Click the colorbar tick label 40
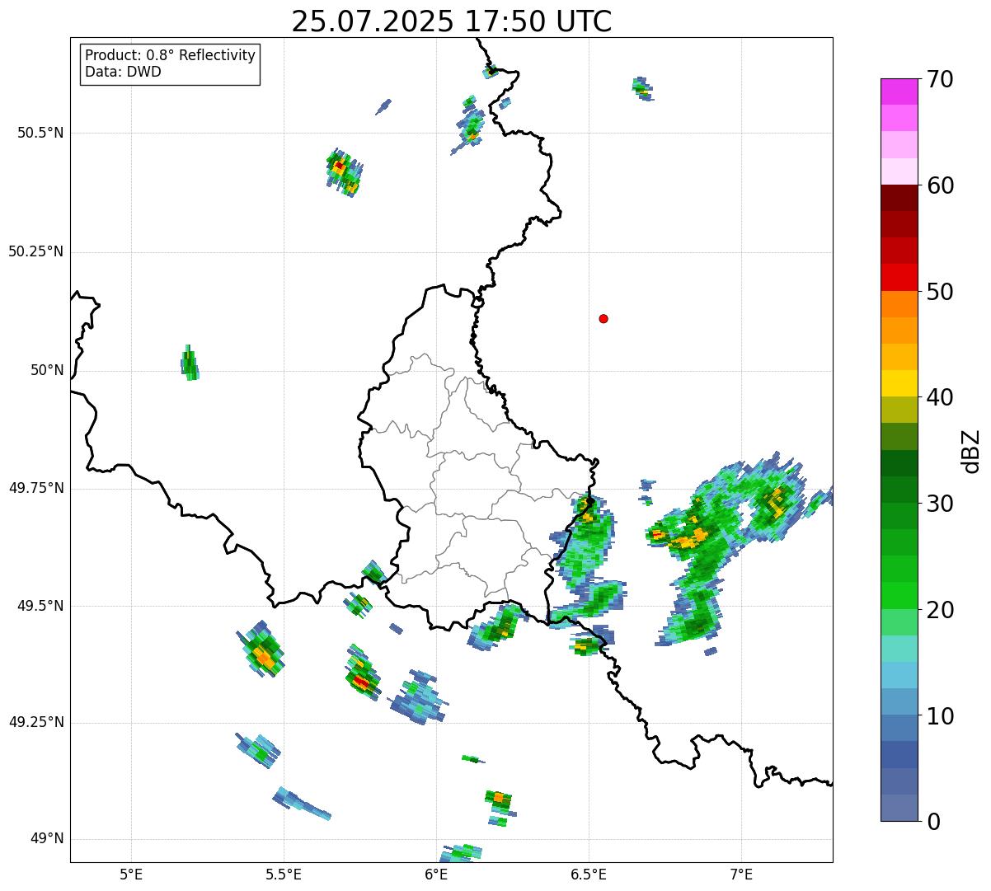Viewport: 991px width, 891px height. [x=940, y=397]
